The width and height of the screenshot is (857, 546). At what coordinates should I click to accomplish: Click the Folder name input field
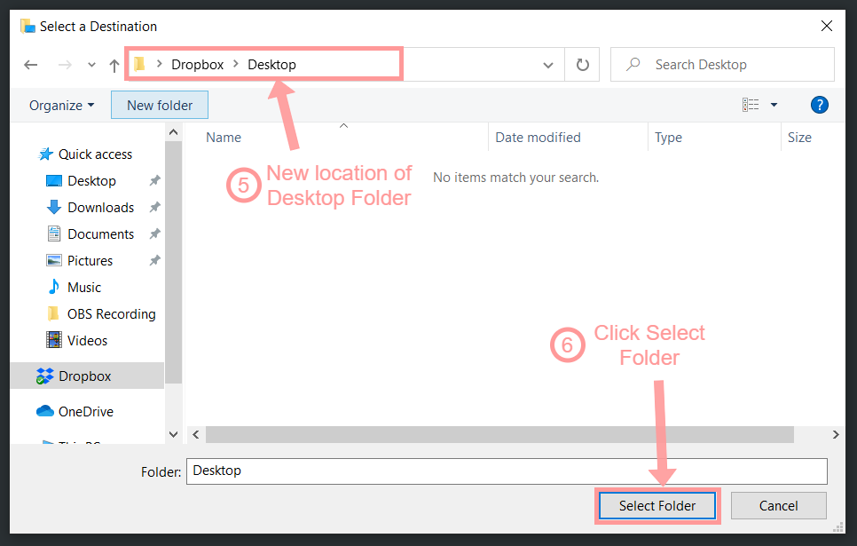pos(507,471)
